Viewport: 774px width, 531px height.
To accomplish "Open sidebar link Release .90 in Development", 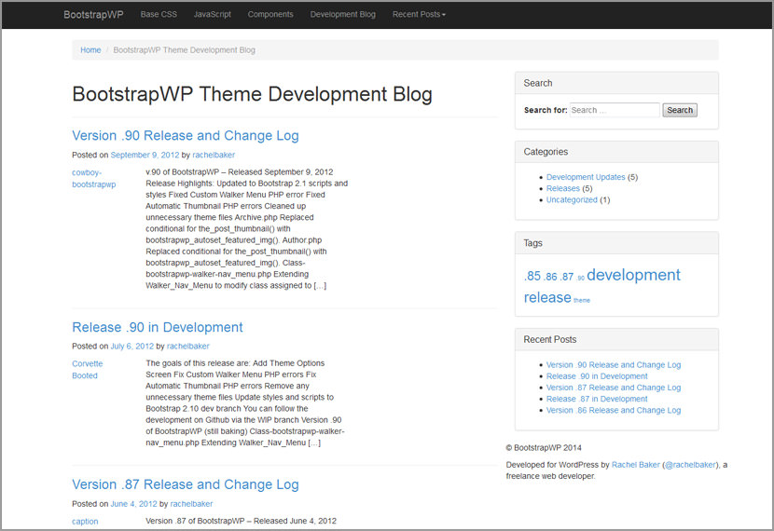I will pos(597,376).
